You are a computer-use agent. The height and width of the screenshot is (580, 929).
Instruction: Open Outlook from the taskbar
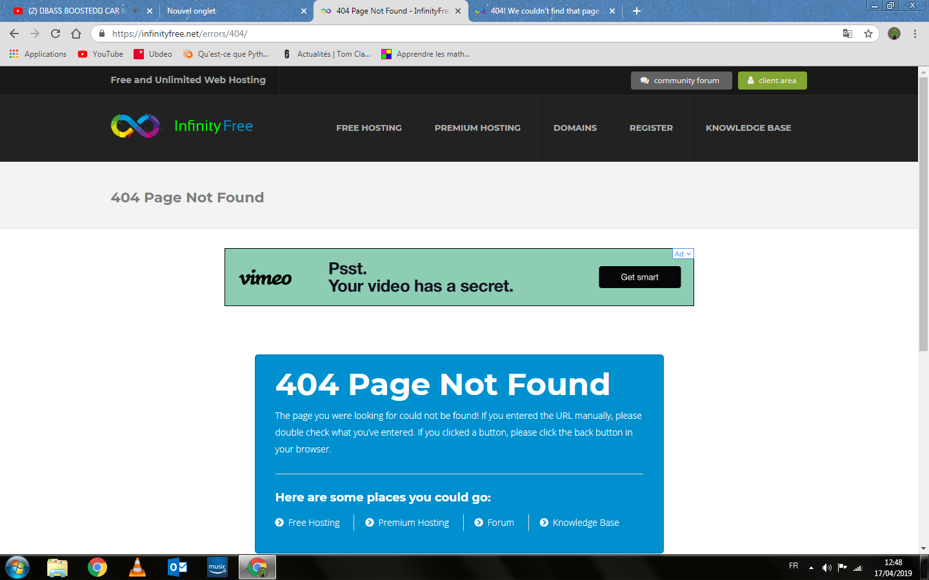pyautogui.click(x=177, y=567)
